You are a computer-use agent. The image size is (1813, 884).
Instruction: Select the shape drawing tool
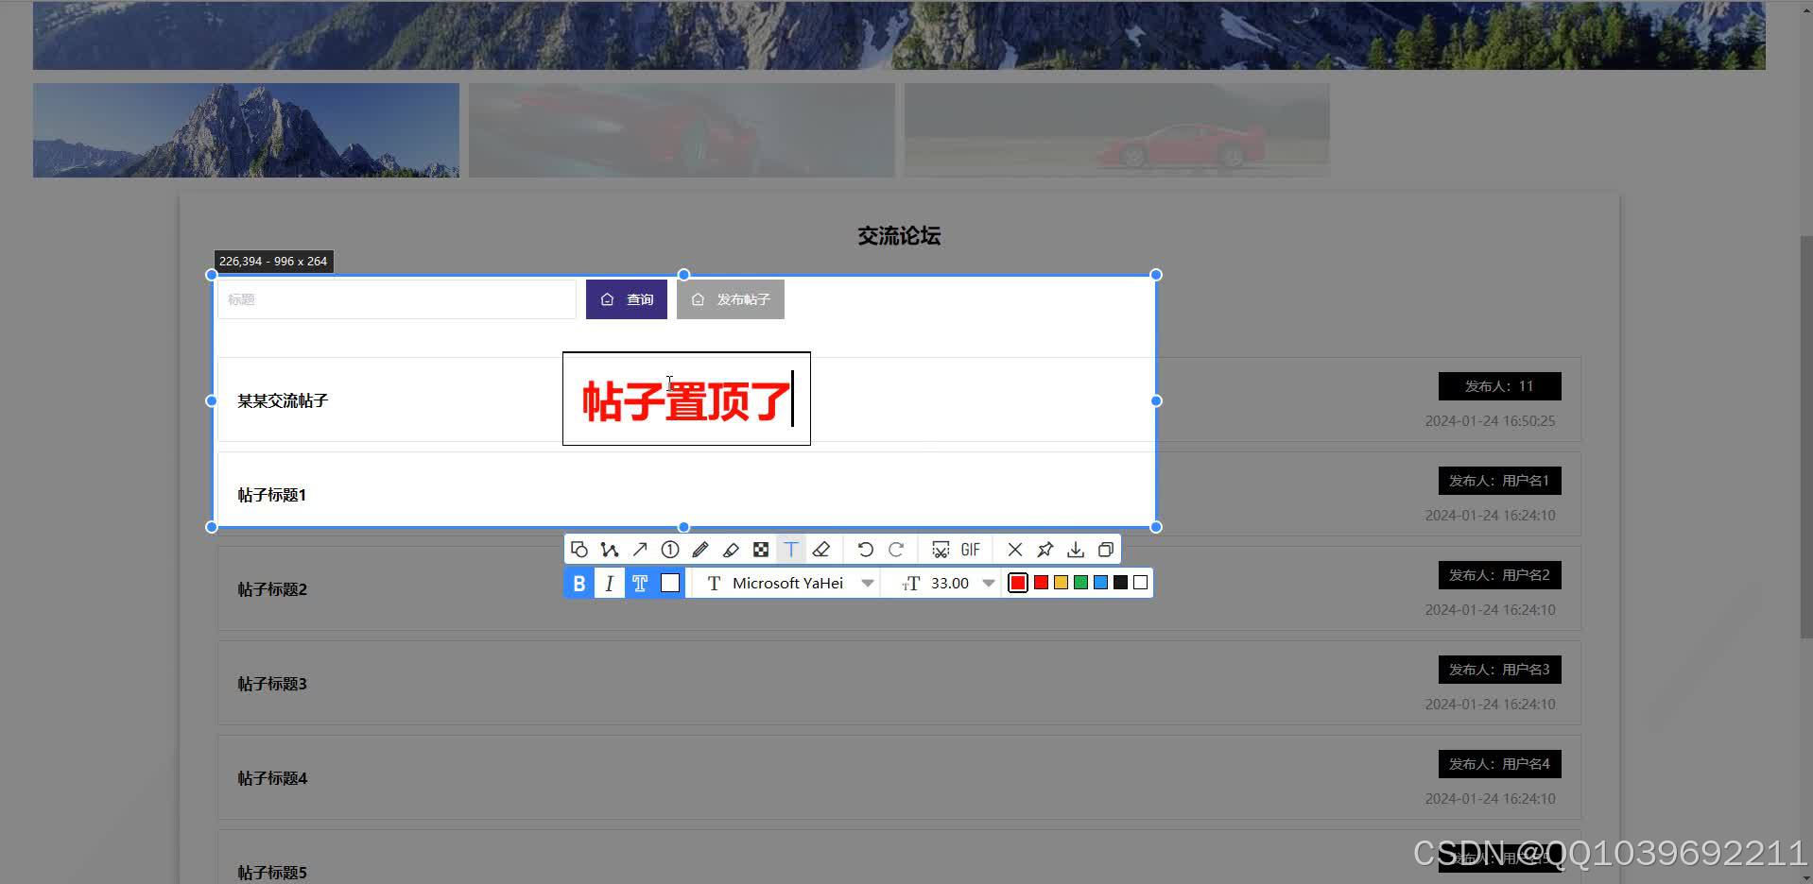pyautogui.click(x=579, y=549)
